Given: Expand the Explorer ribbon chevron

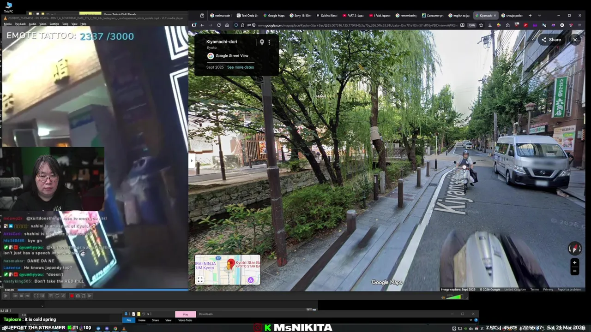Looking at the screenshot, I should click(471, 320).
